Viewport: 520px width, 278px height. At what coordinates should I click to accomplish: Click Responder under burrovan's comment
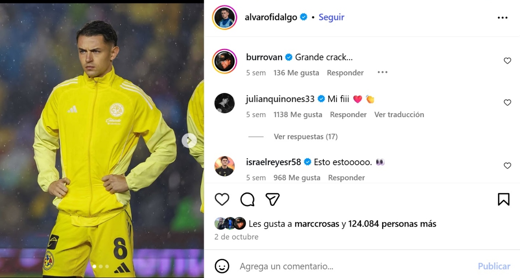[345, 73]
